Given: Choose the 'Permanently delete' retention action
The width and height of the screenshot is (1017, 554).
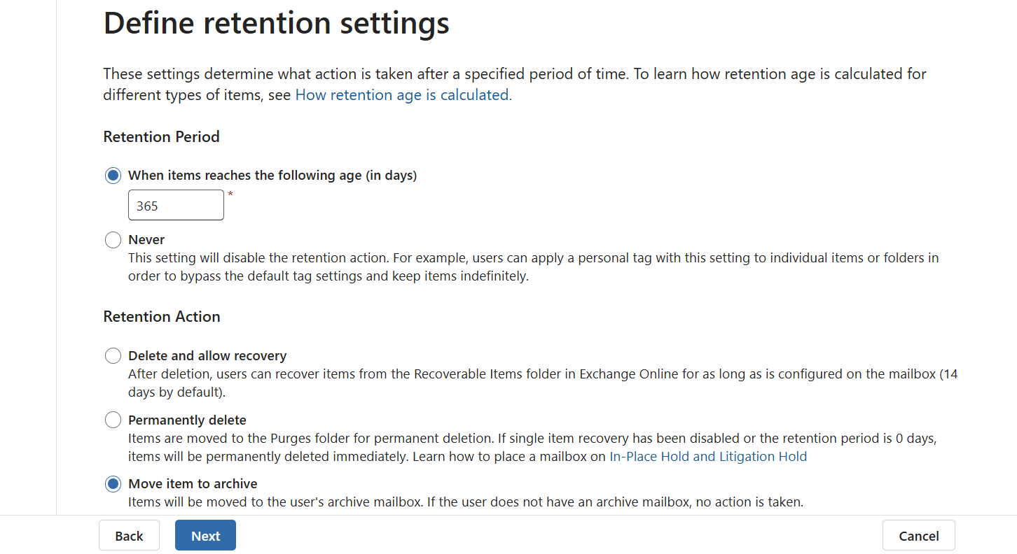Looking at the screenshot, I should [113, 420].
